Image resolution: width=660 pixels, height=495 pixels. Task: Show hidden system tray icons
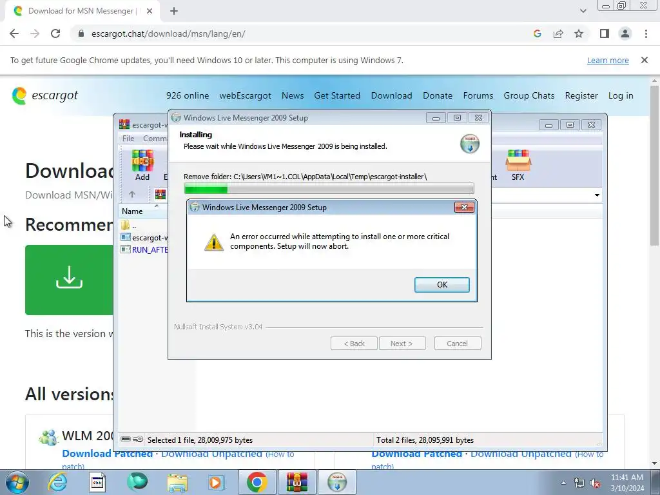pyautogui.click(x=563, y=483)
